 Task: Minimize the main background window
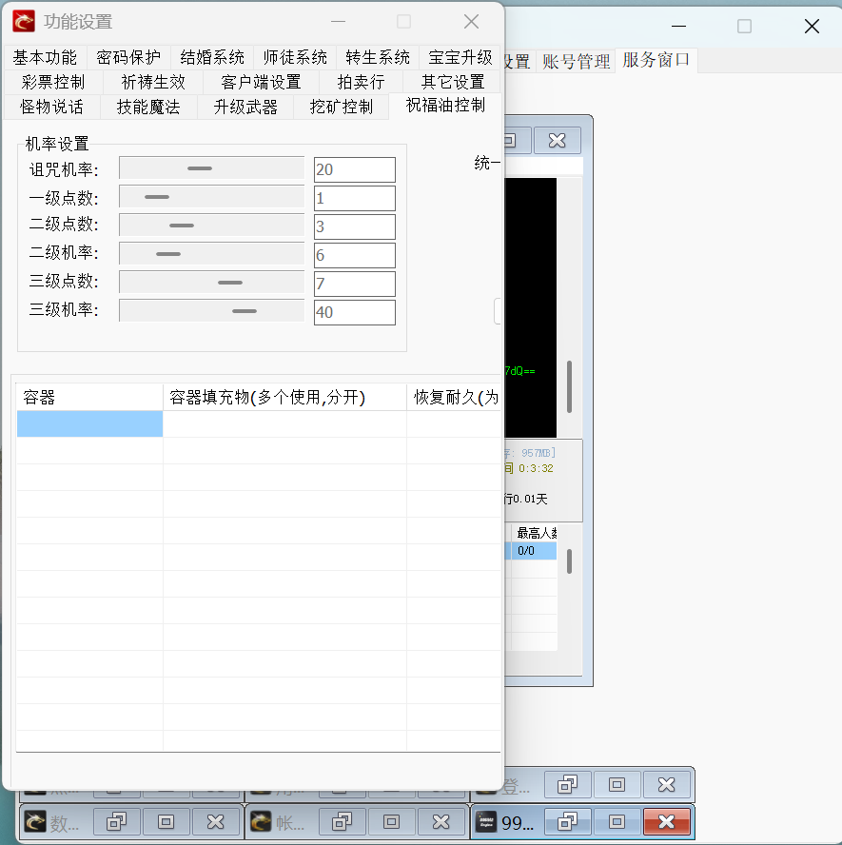[x=678, y=26]
